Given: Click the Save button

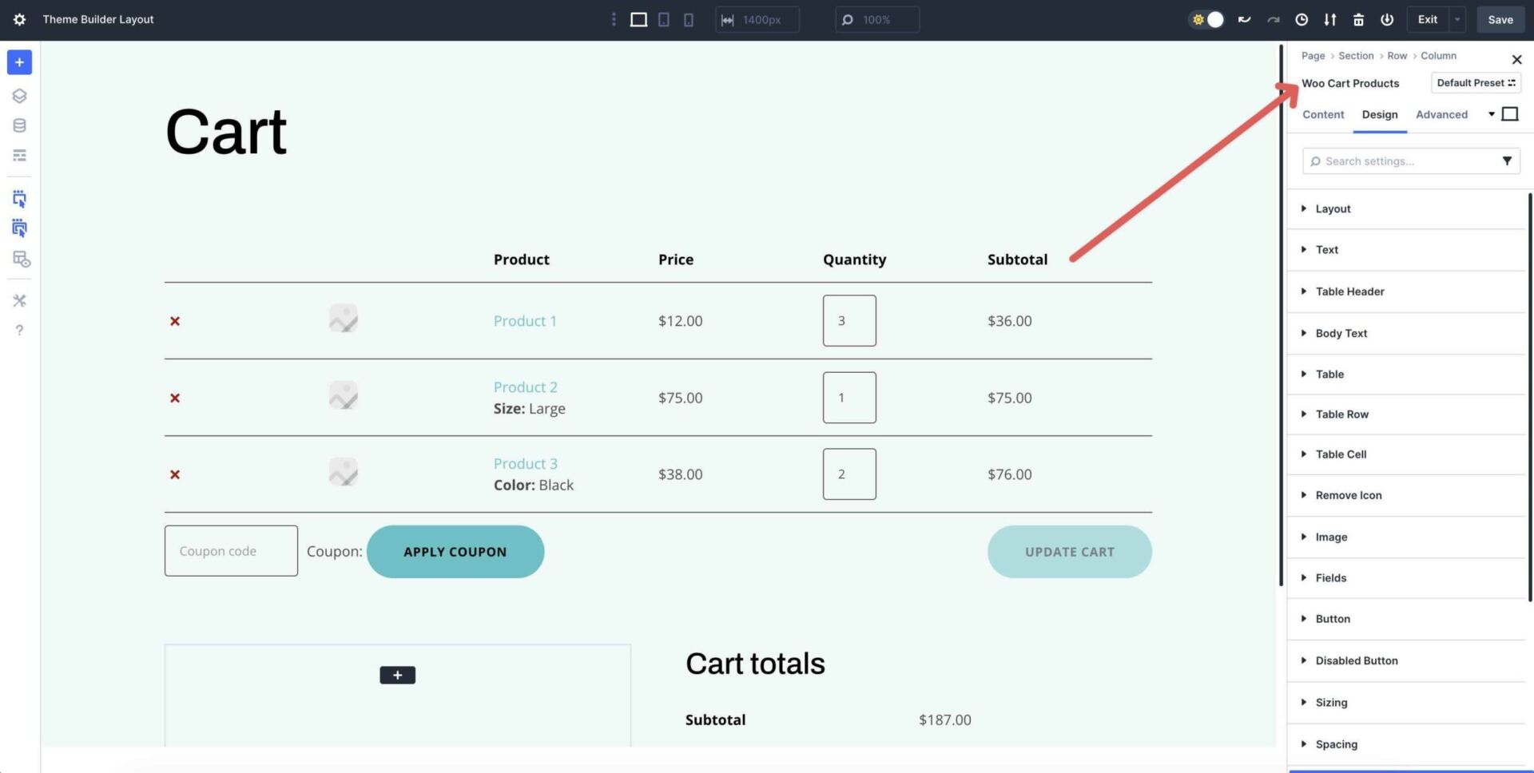Looking at the screenshot, I should pyautogui.click(x=1500, y=19).
